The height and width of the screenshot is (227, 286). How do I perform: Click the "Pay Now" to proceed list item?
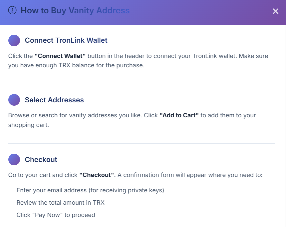[x=56, y=215]
